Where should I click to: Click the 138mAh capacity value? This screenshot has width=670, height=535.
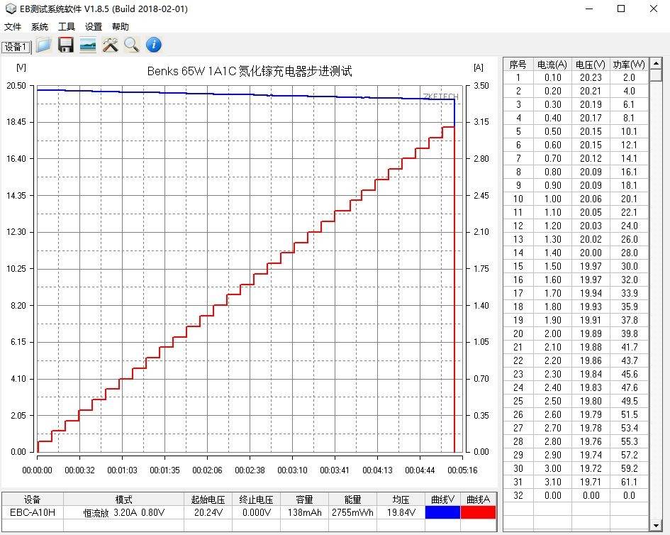[305, 512]
